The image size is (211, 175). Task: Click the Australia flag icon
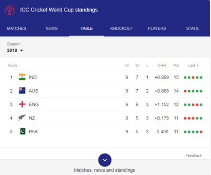[22, 91]
